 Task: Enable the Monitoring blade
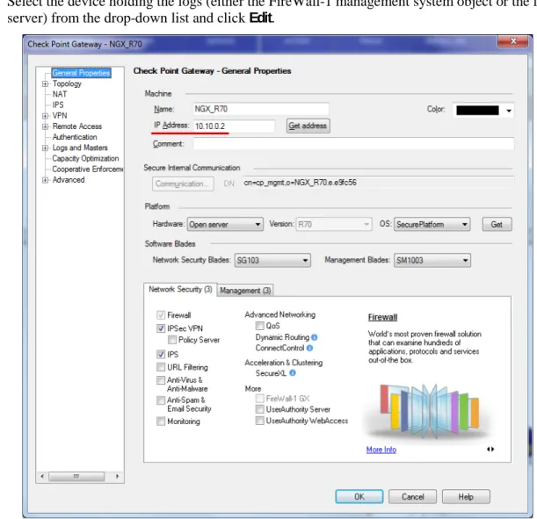click(161, 422)
